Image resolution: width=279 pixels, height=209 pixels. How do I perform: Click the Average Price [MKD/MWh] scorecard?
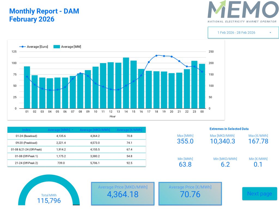[x=123, y=193]
